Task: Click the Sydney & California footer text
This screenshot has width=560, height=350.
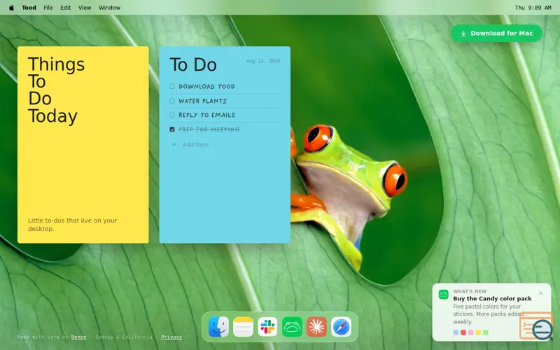Action: [x=123, y=337]
